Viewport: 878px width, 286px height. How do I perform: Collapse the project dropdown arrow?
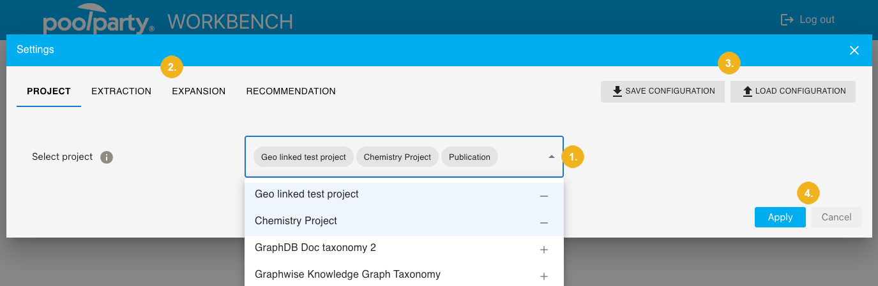[551, 157]
